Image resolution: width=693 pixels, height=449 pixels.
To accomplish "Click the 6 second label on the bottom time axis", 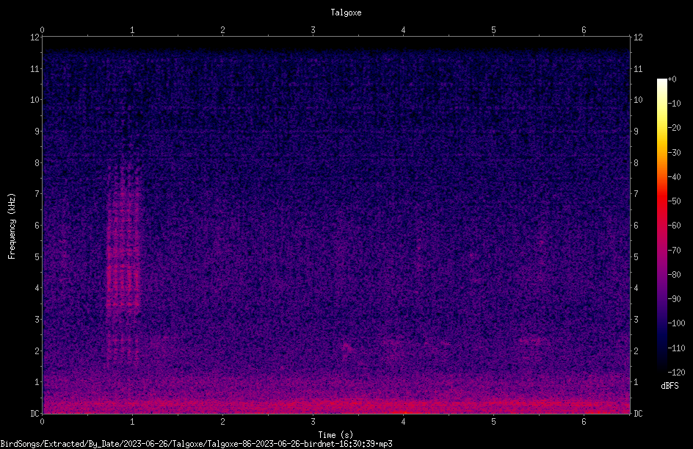I will point(584,422).
